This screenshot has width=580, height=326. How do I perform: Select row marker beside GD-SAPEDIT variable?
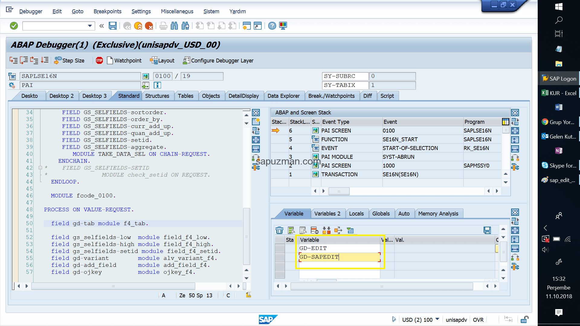280,257
